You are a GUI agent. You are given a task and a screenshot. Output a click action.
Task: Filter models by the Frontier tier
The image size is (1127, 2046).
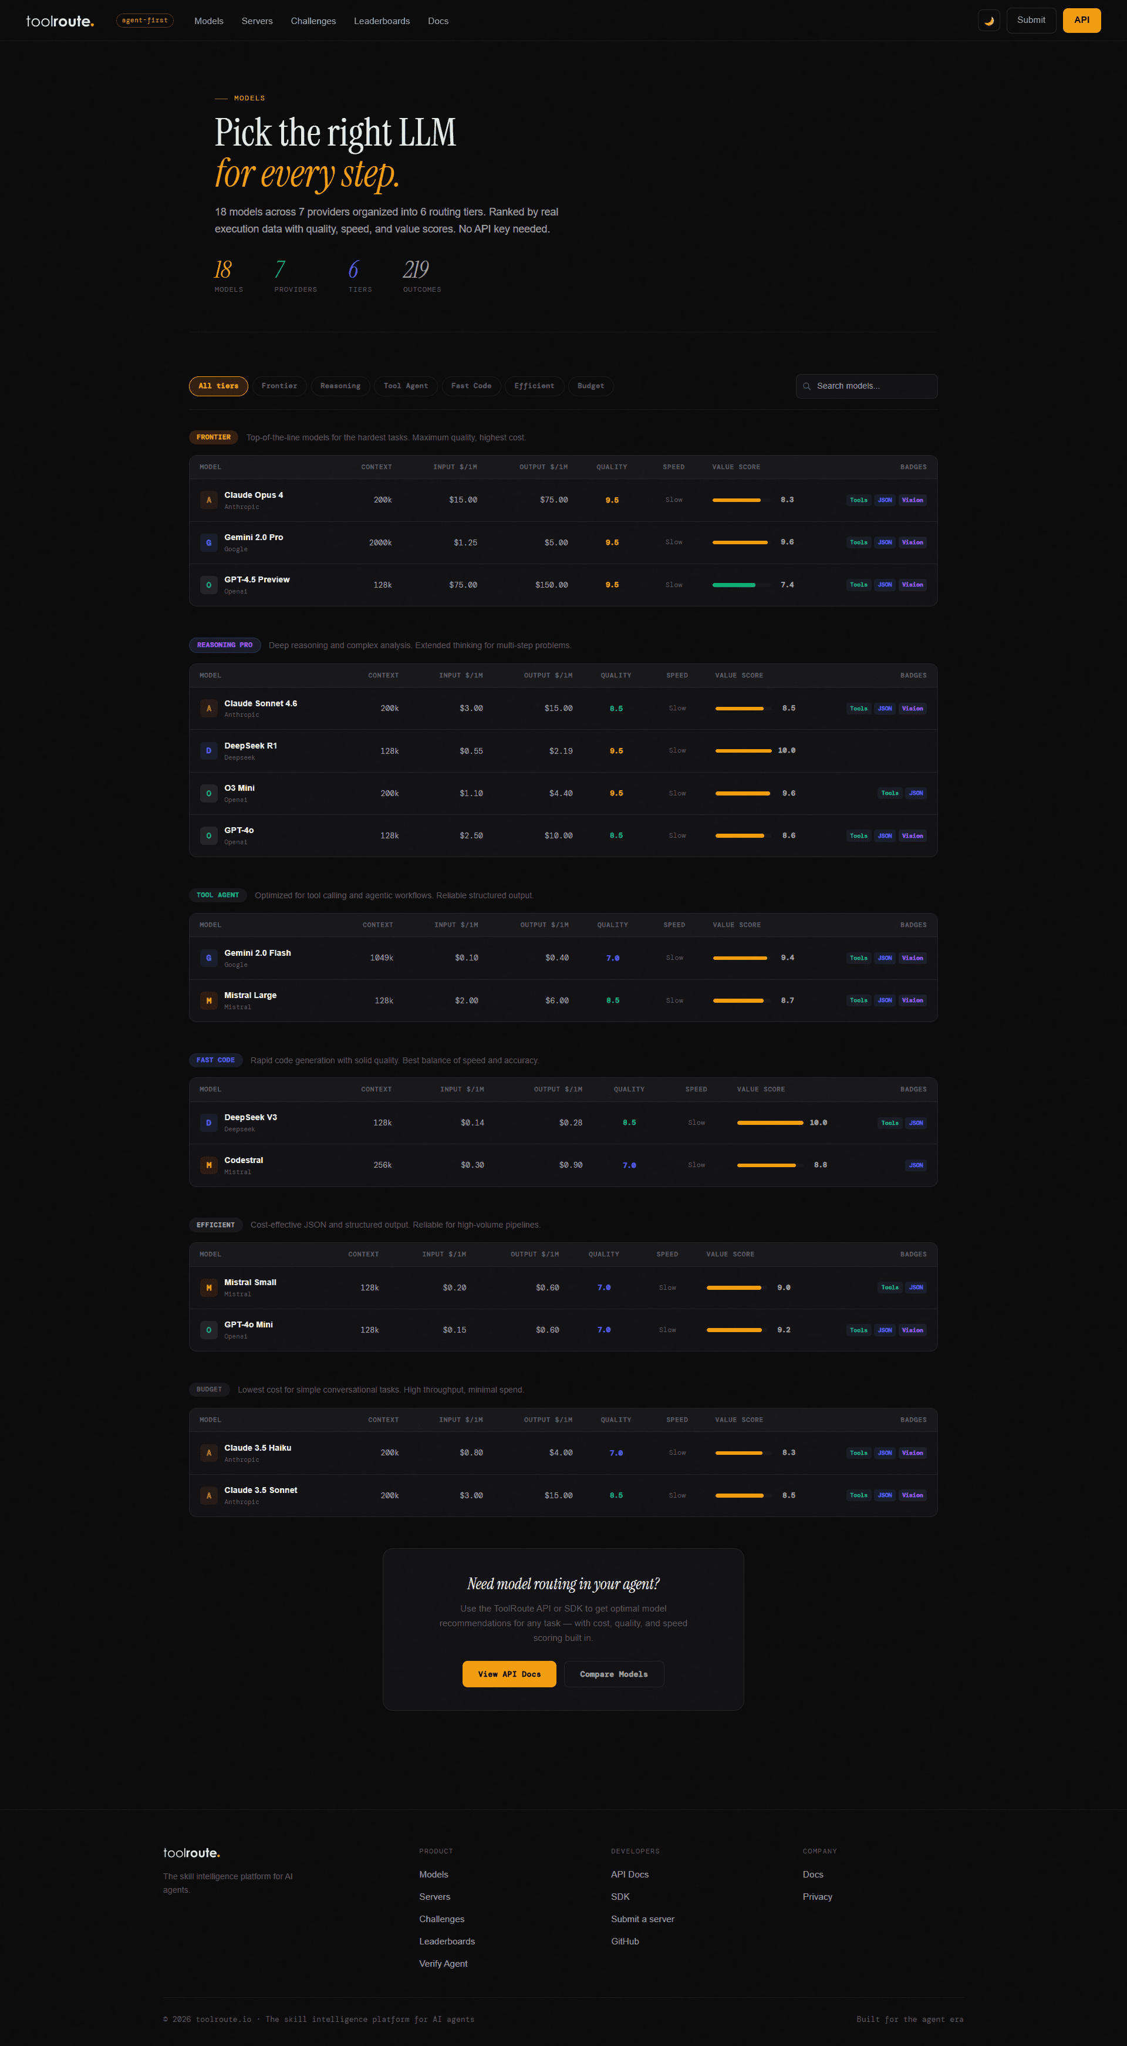tap(279, 386)
